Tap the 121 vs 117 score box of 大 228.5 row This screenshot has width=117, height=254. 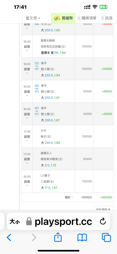pyautogui.click(x=37, y=111)
